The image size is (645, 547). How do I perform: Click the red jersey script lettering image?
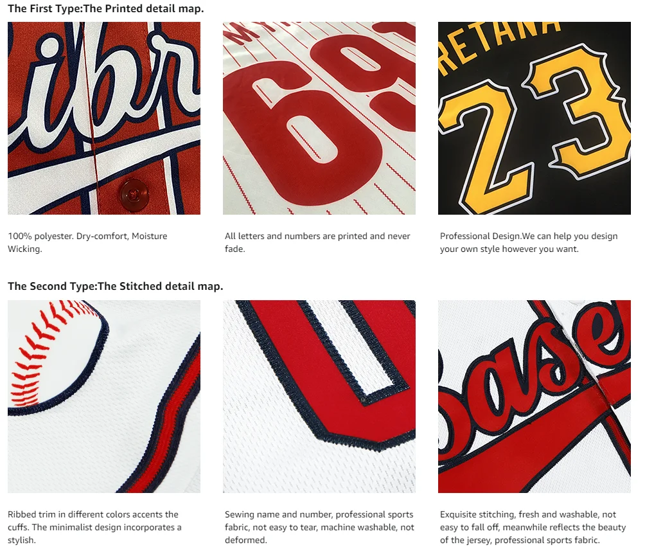click(104, 118)
